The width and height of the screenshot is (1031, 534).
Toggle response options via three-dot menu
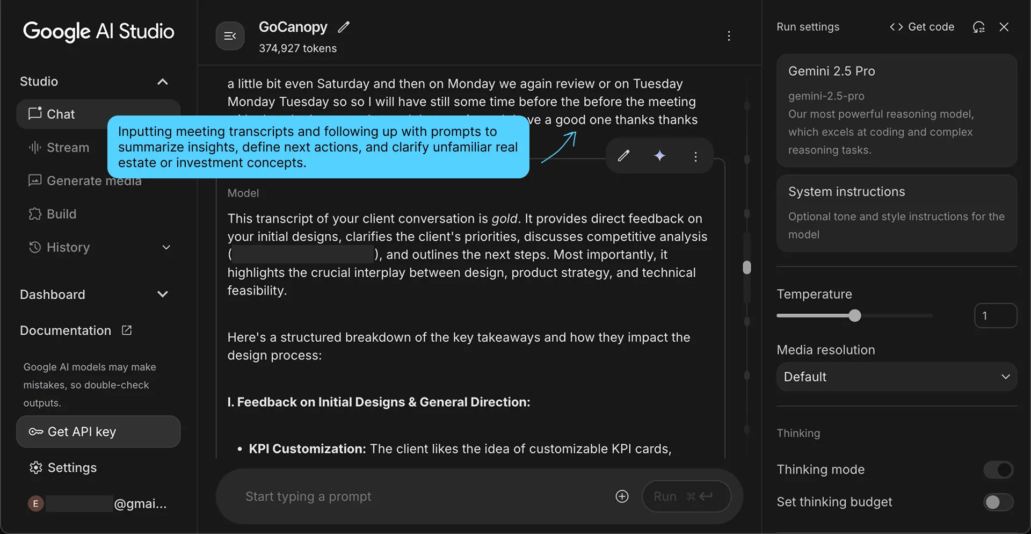coord(695,156)
